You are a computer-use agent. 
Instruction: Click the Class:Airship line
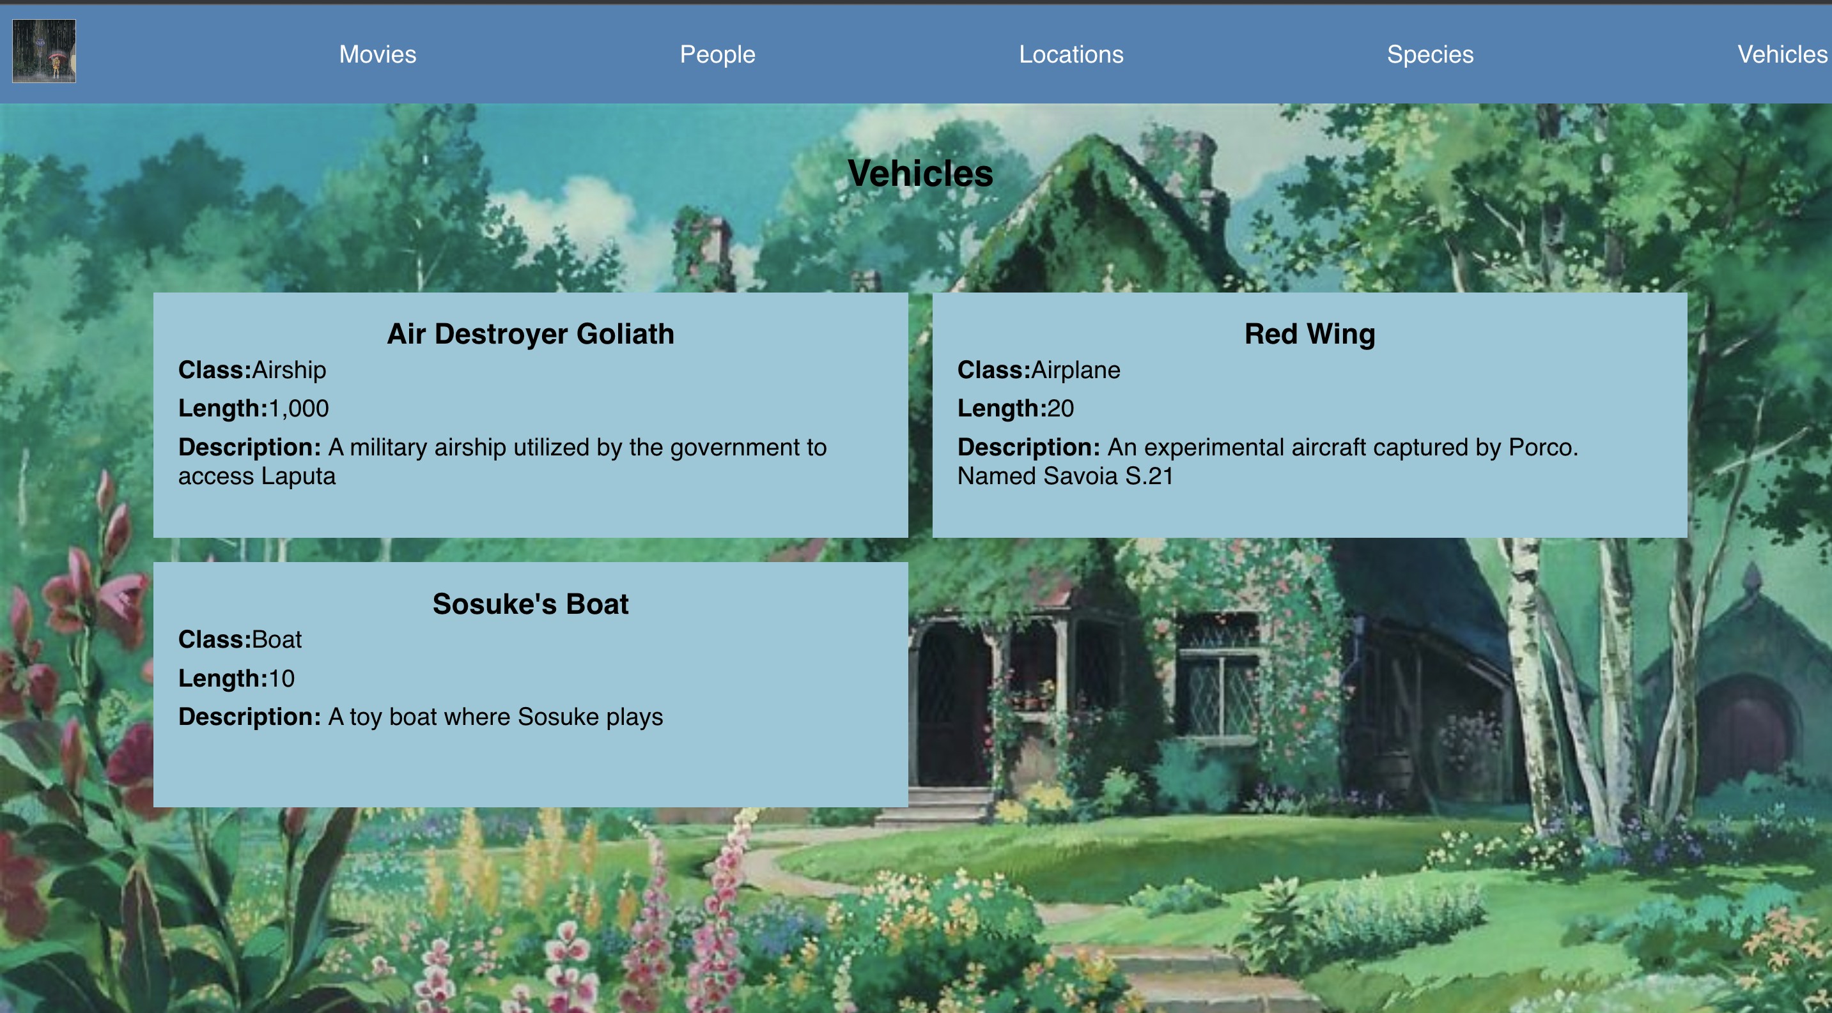(x=252, y=370)
